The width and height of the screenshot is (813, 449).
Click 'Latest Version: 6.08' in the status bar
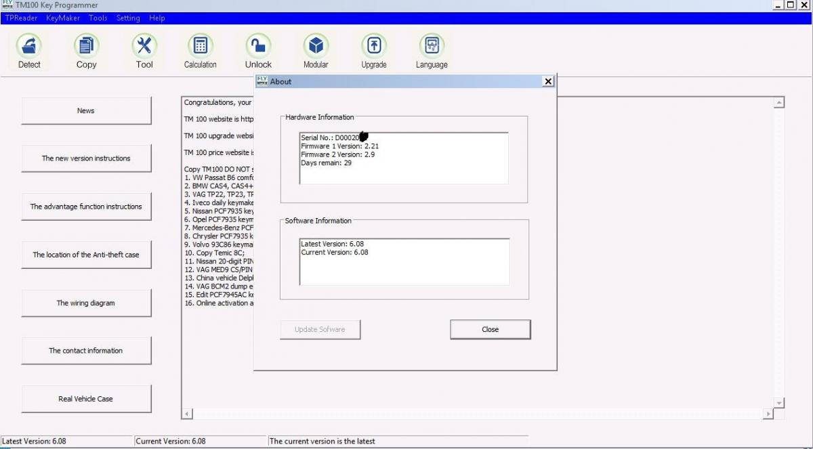(x=34, y=442)
